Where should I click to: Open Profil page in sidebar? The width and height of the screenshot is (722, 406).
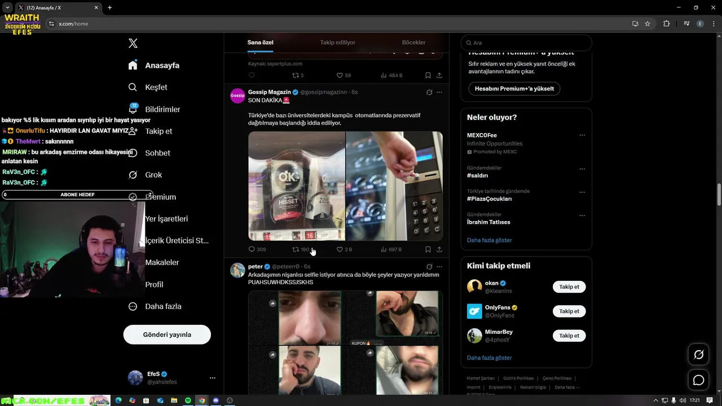(x=154, y=284)
